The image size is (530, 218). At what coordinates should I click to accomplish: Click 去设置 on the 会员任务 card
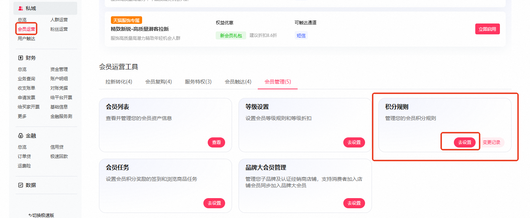(214, 203)
